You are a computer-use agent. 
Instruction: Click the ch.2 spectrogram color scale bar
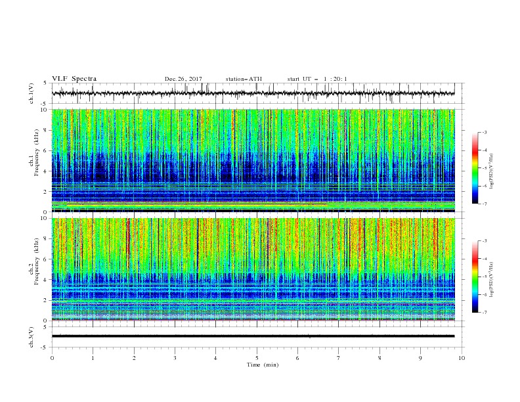click(x=475, y=277)
